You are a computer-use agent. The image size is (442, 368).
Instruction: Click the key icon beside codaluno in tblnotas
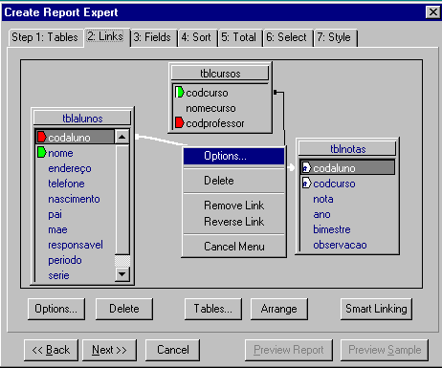306,168
